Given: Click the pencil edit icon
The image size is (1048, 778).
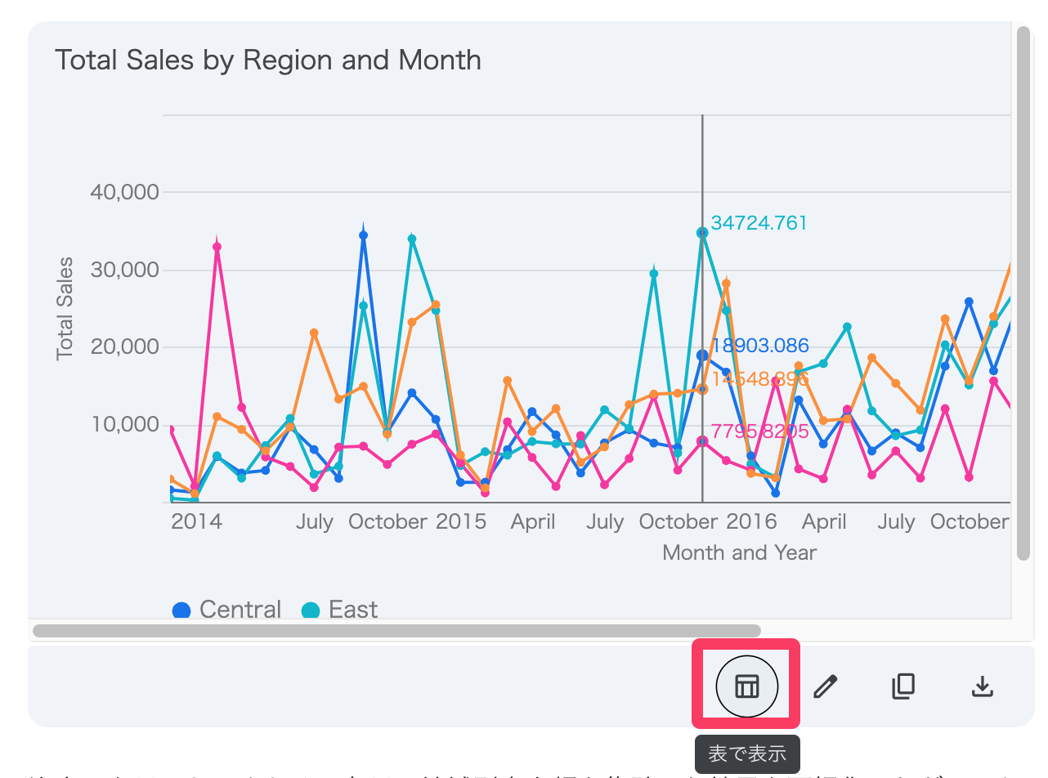Looking at the screenshot, I should click(x=826, y=686).
